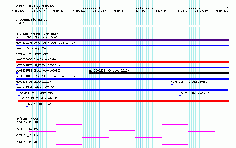
Task: Open nsv3205274 (Chaisson2019) label
Action: point(109,71)
